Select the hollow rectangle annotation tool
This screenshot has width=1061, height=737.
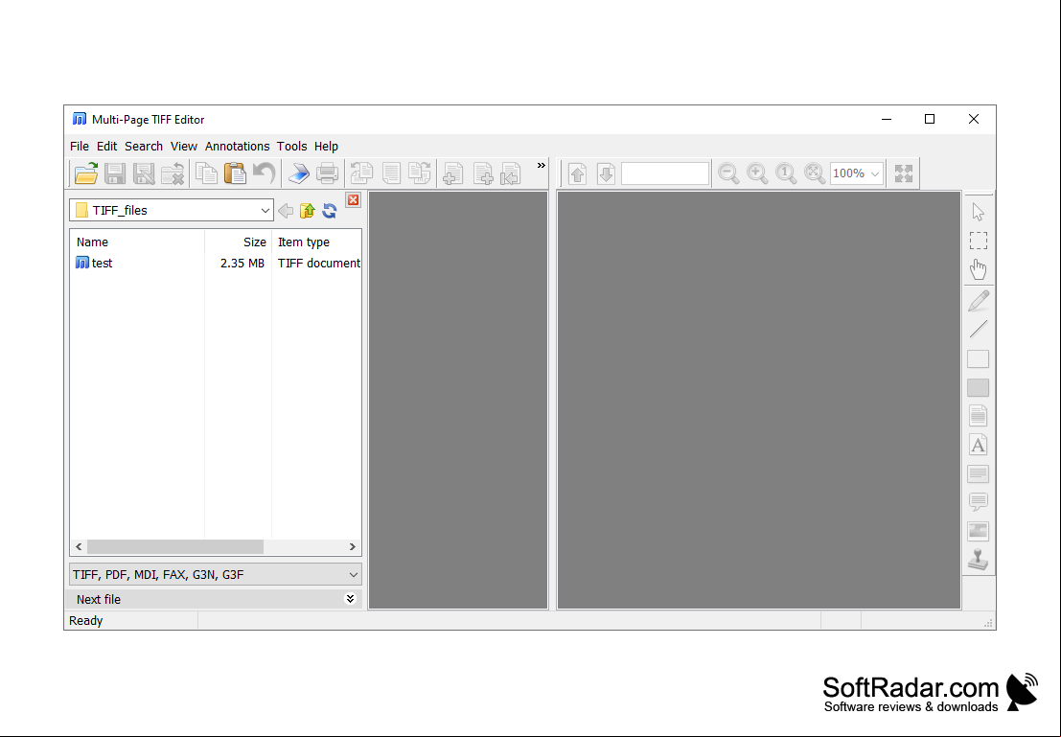978,358
